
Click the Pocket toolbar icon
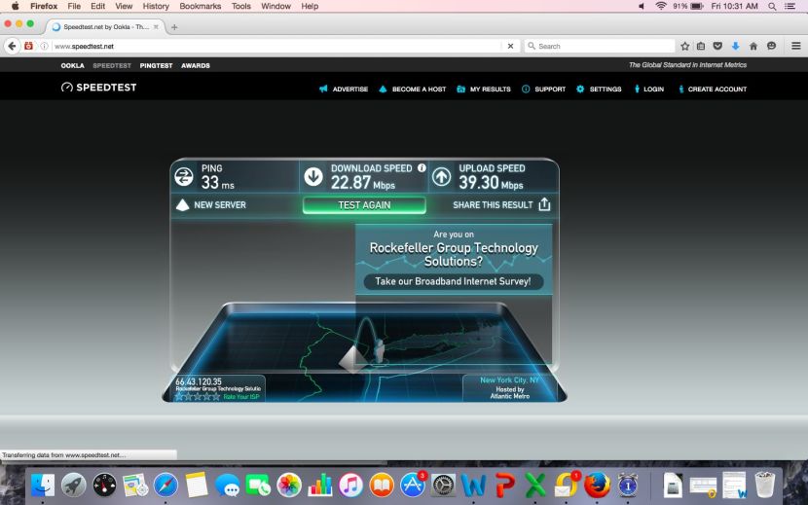pyautogui.click(x=717, y=46)
